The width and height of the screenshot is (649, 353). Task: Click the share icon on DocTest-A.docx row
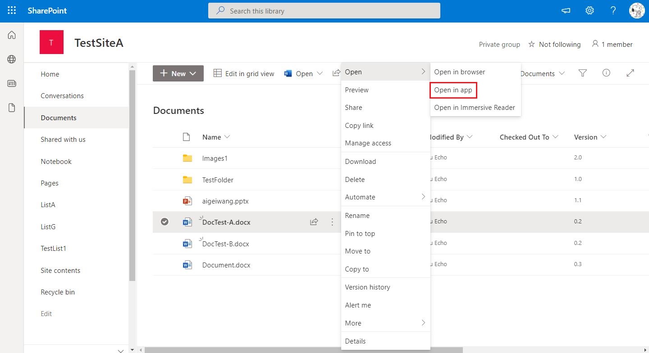314,222
